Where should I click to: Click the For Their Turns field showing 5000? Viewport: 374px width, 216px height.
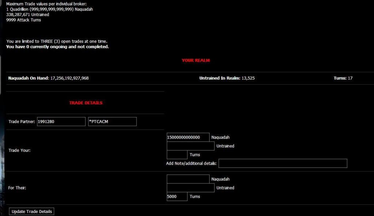tap(177, 197)
